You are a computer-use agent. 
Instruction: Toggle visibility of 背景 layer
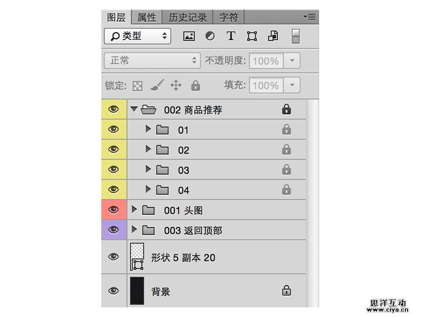pyautogui.click(x=113, y=291)
